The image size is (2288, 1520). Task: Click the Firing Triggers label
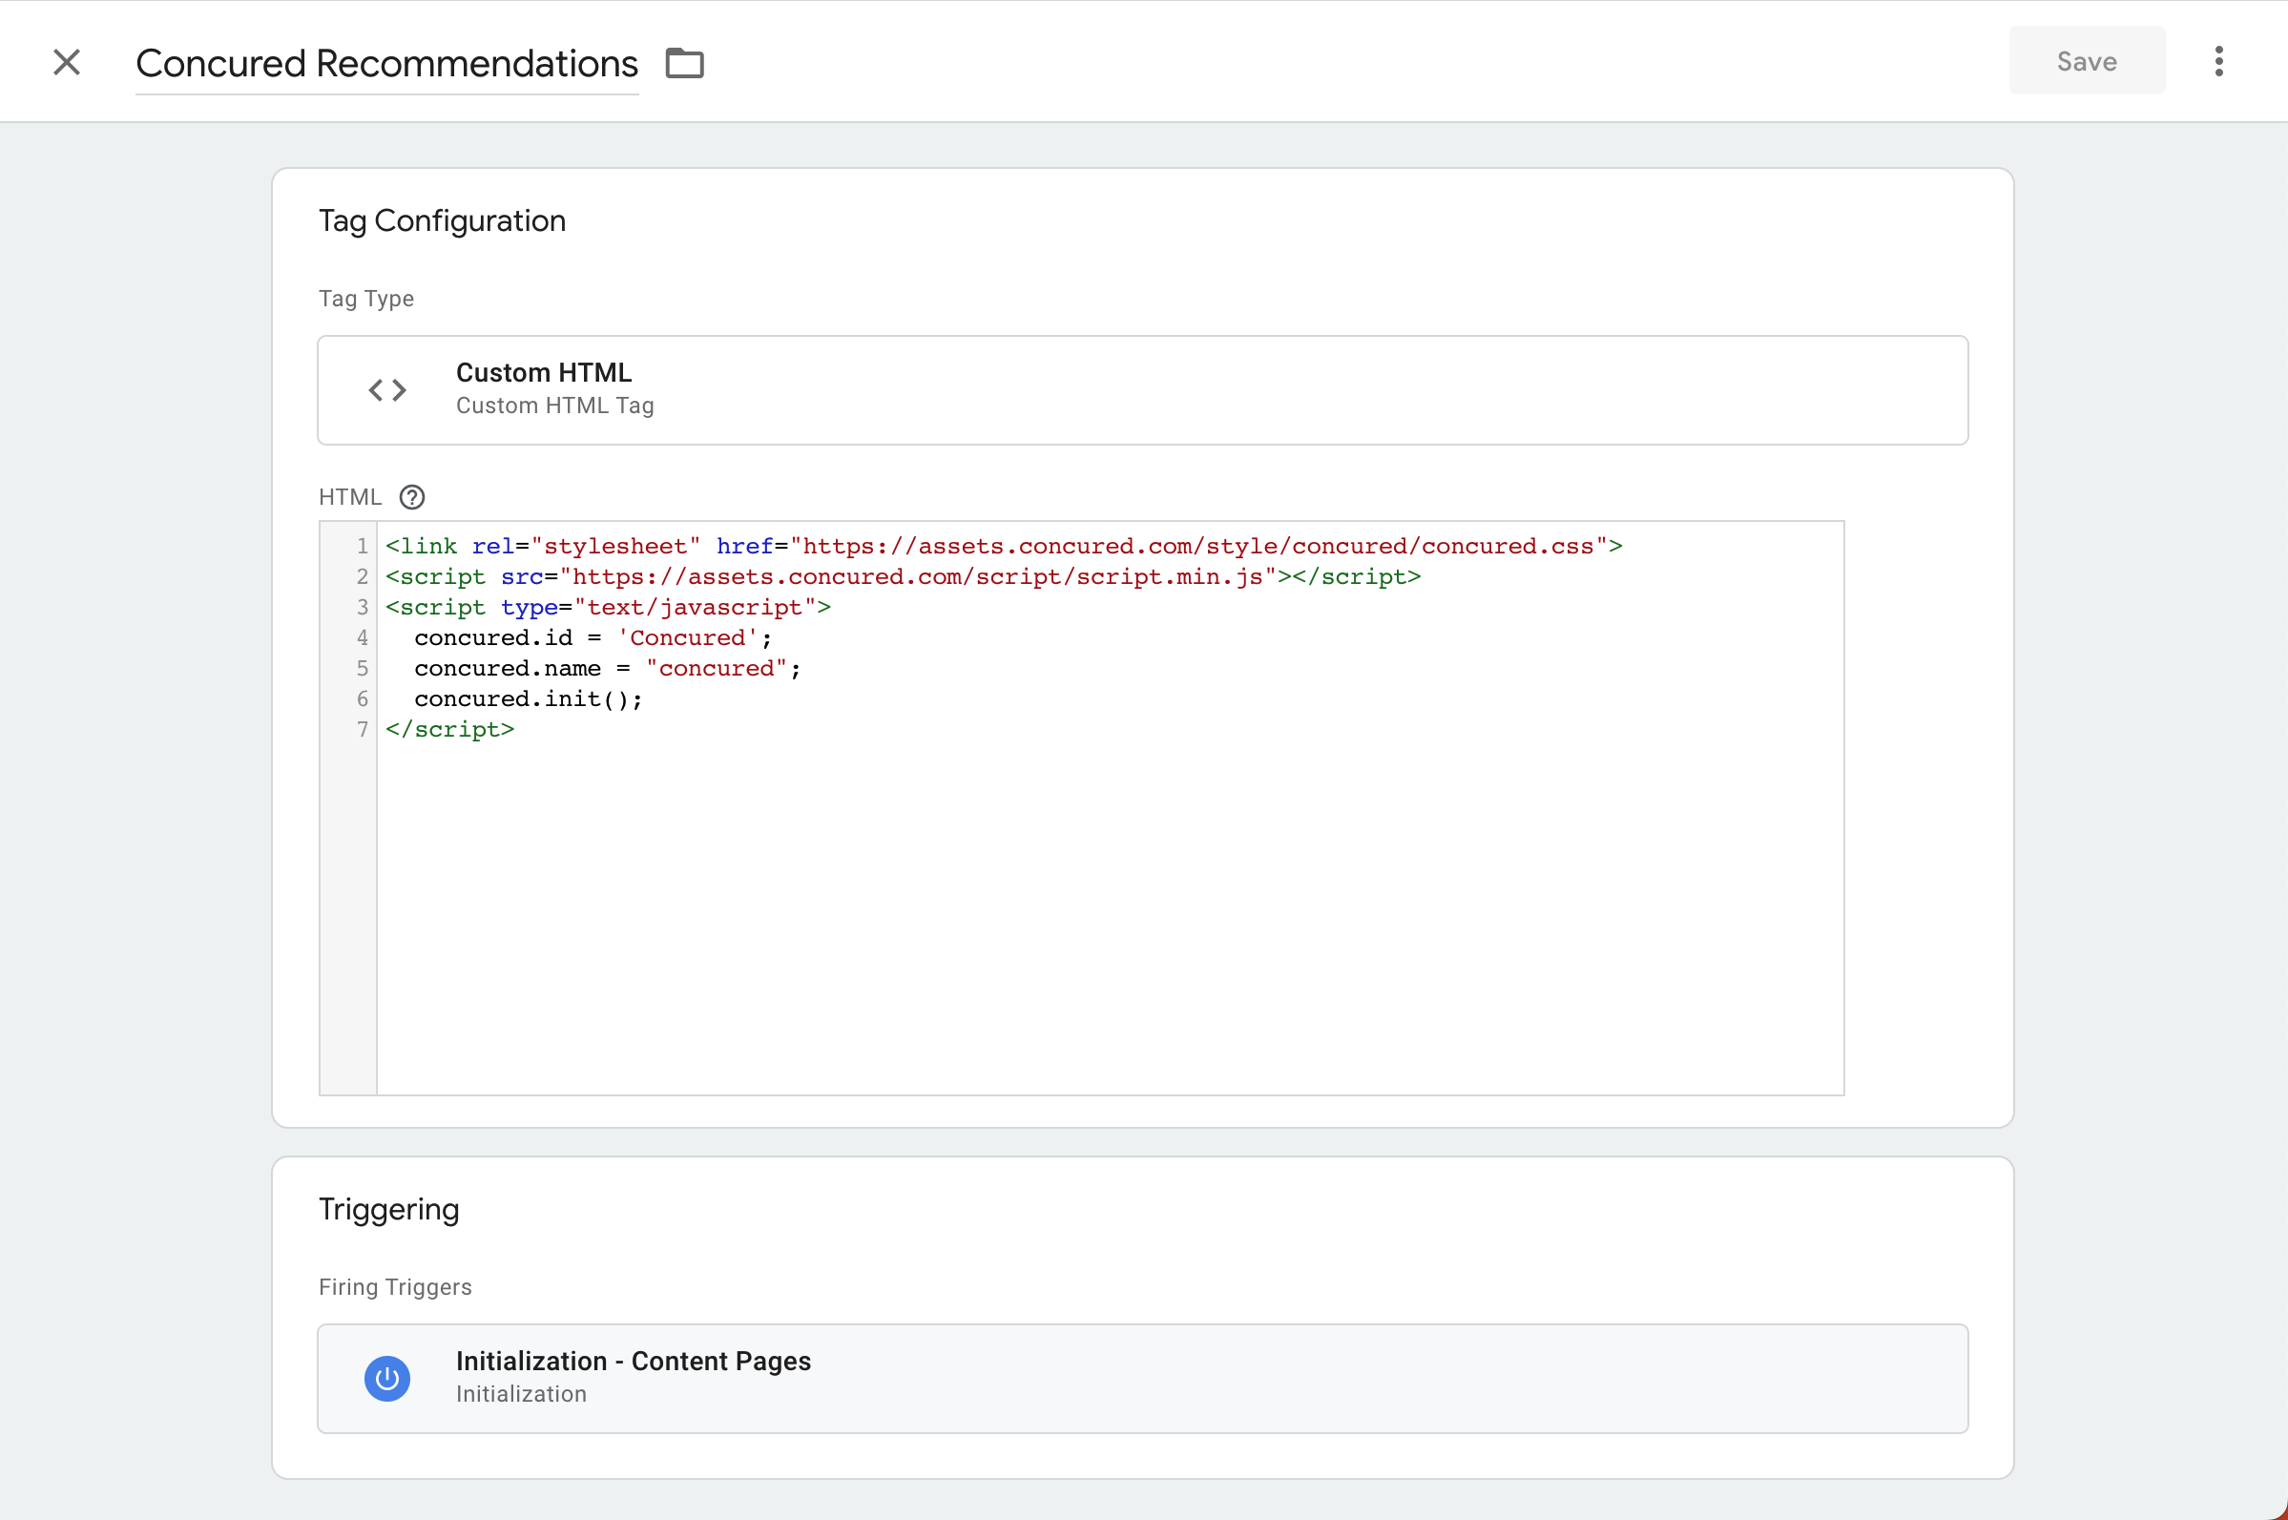click(x=395, y=1287)
